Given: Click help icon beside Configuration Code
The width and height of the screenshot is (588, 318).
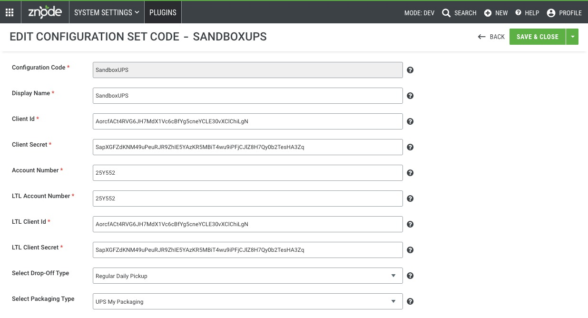Looking at the screenshot, I should coord(410,70).
